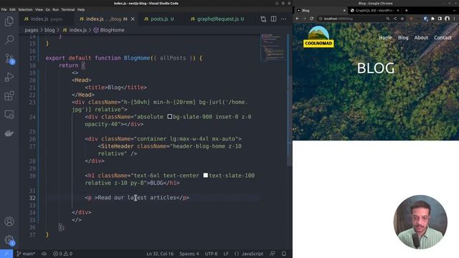Open the Extensions view
Viewport: 459px width, 258px height.
point(9,95)
